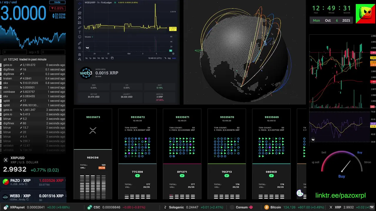
Task: Toggle lock all drawing tools
Action: coord(80,59)
